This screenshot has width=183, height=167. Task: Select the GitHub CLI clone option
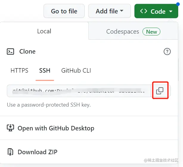pos(76,71)
